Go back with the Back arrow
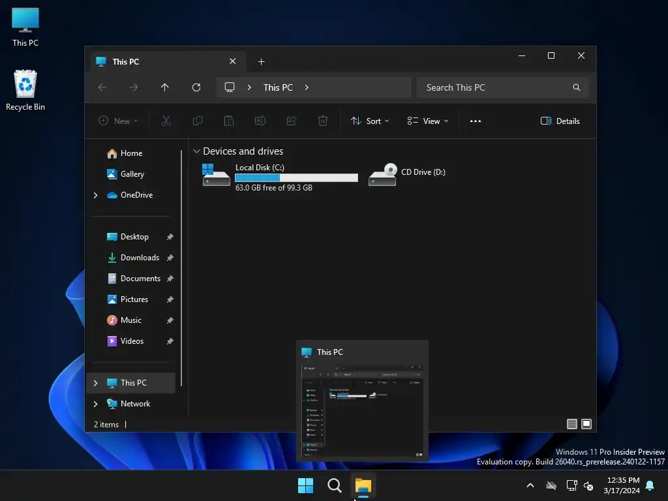 tap(102, 87)
